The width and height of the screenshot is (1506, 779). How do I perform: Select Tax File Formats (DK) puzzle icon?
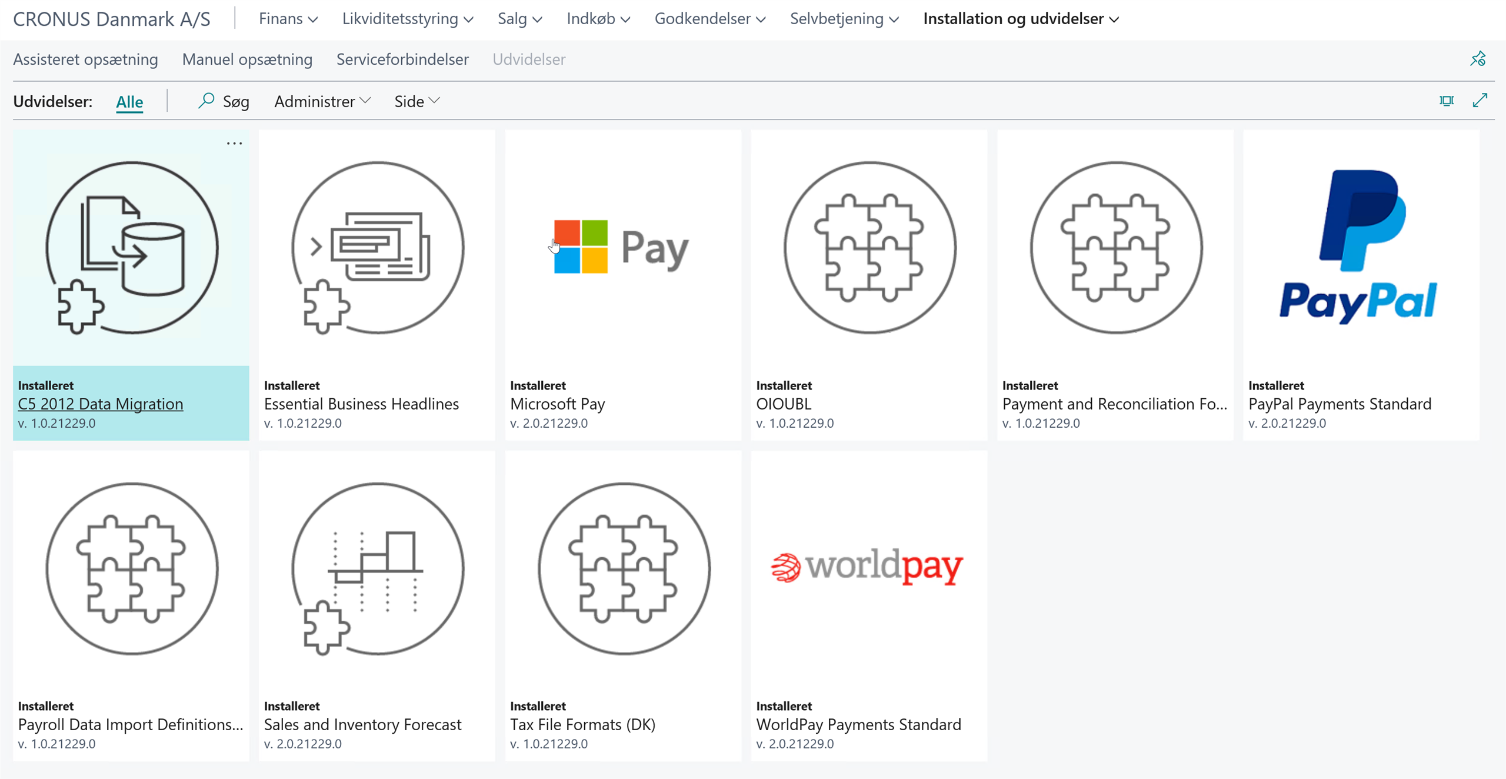pos(624,568)
